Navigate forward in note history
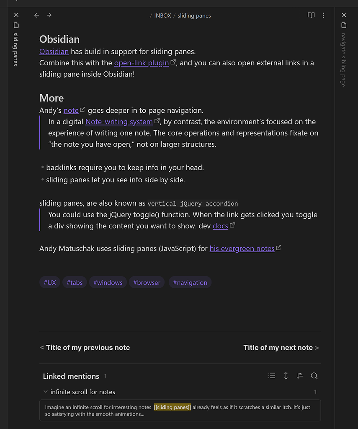Screen dimensions: 358x429 49,15
